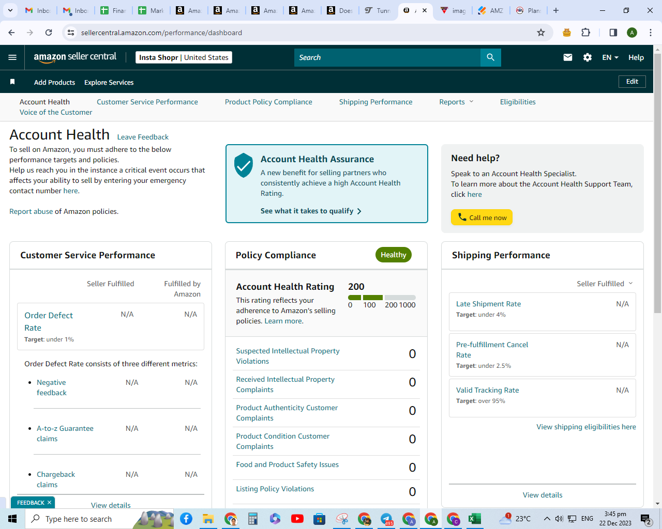Open the EN language dropdown
The height and width of the screenshot is (529, 662).
coord(610,57)
